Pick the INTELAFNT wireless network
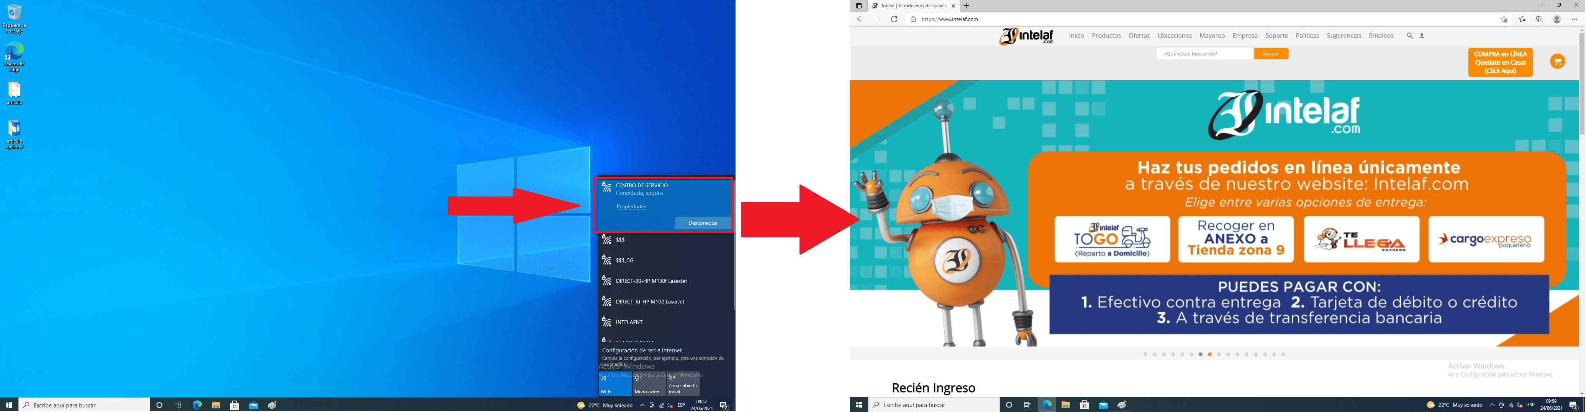The image size is (1586, 412). [x=665, y=322]
